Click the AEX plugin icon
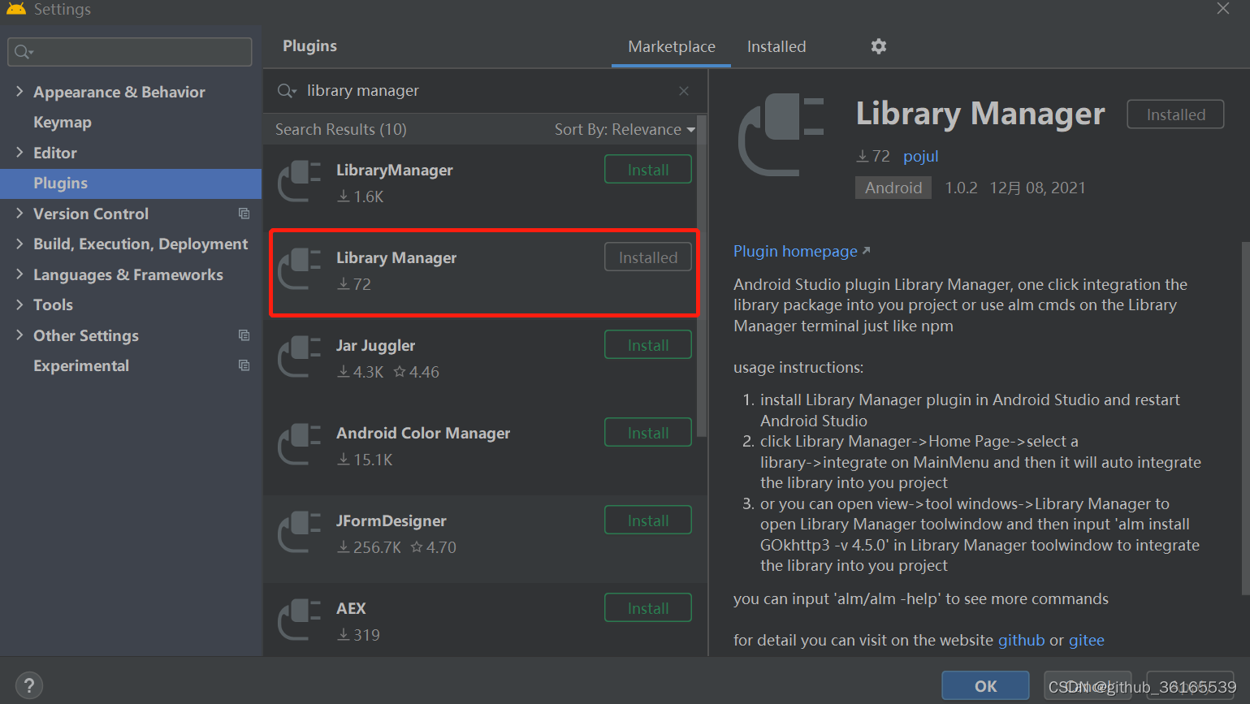This screenshot has width=1250, height=704. (300, 620)
